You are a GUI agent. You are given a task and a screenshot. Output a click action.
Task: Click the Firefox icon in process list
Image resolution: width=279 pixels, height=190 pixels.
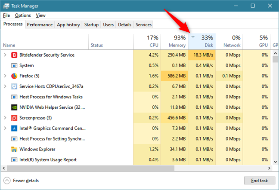pyautogui.click(x=14, y=76)
